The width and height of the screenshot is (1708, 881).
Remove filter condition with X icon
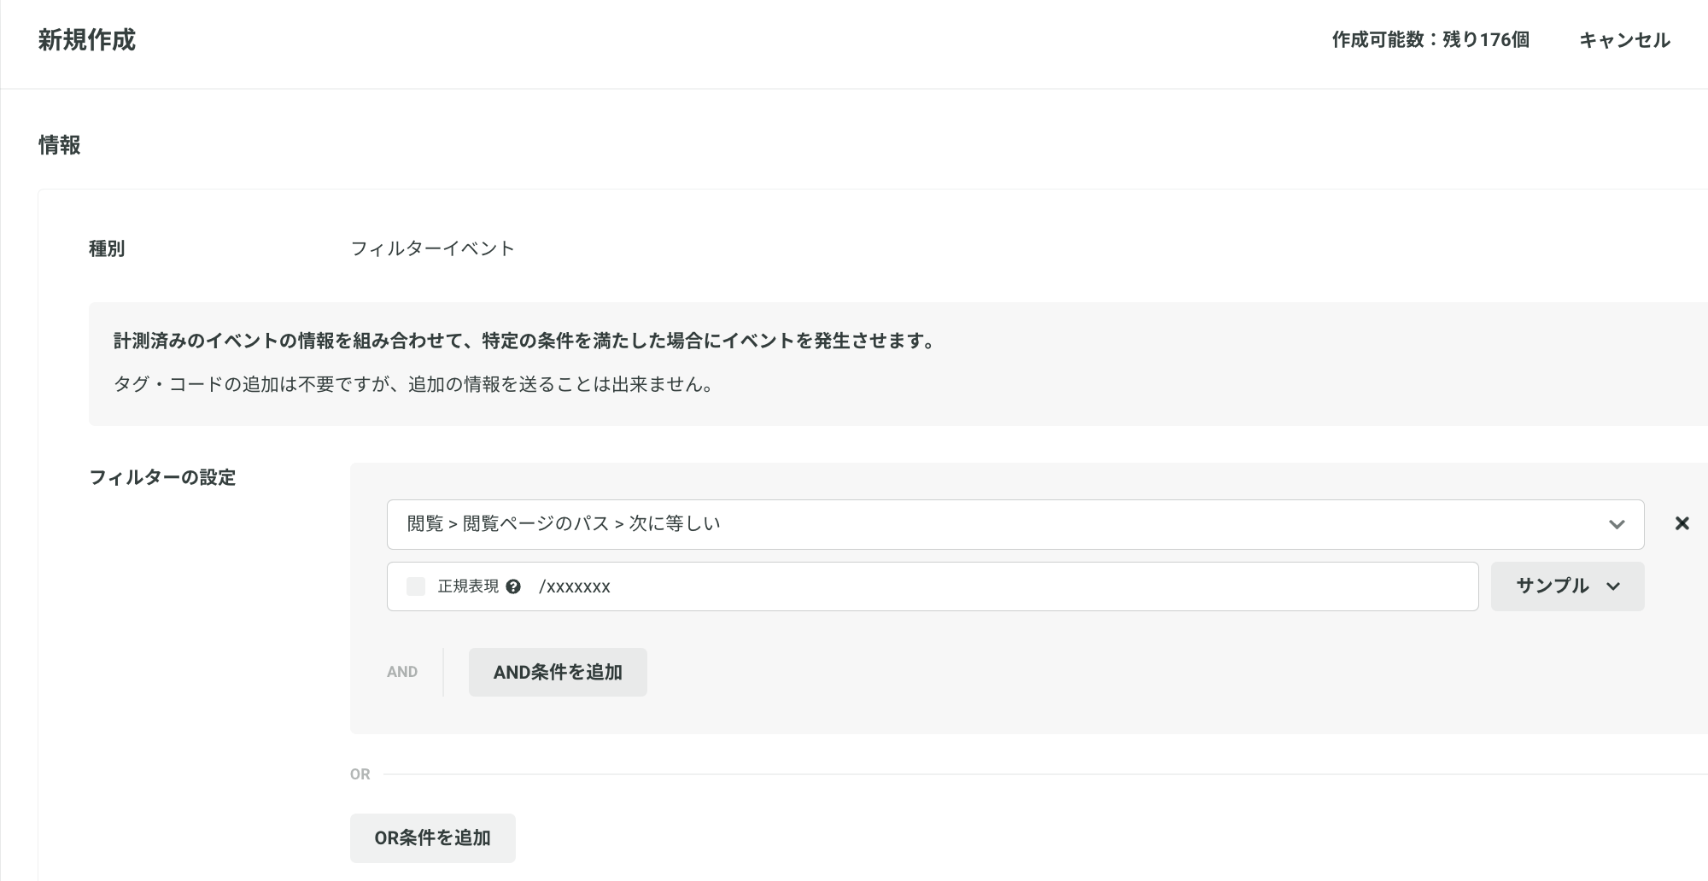[x=1682, y=523]
